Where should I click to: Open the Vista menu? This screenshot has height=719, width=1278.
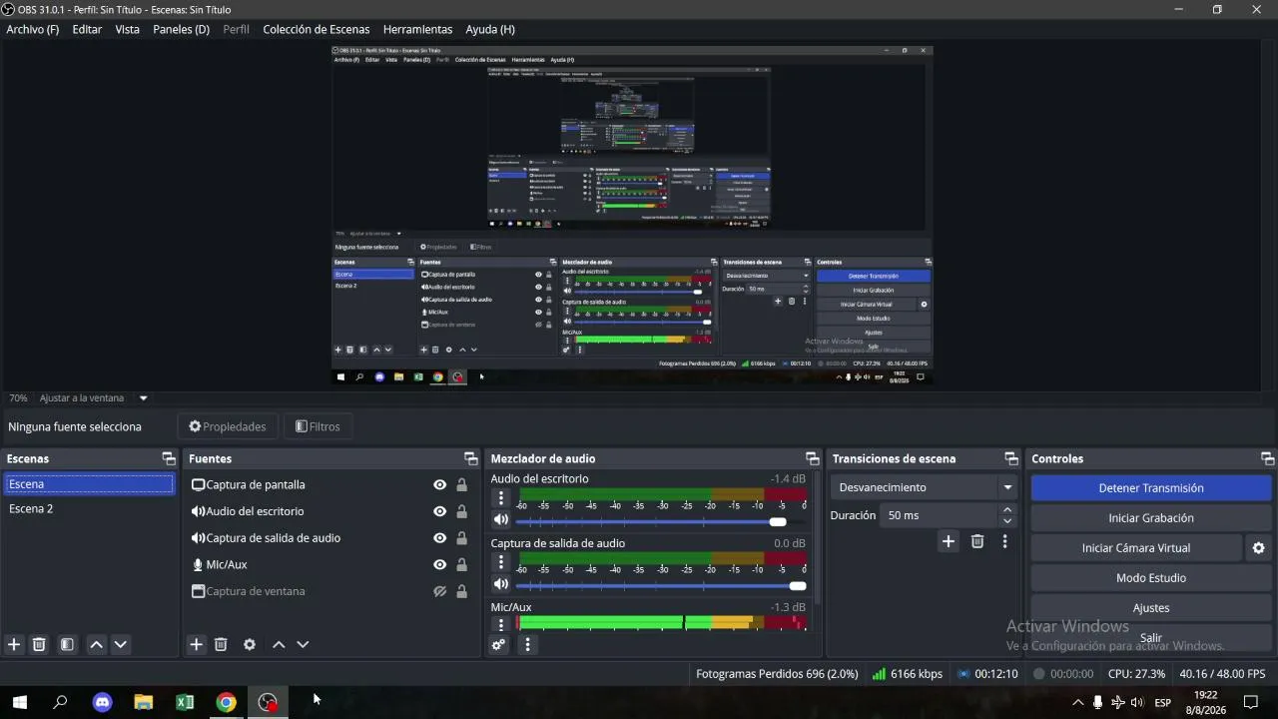[x=128, y=29]
